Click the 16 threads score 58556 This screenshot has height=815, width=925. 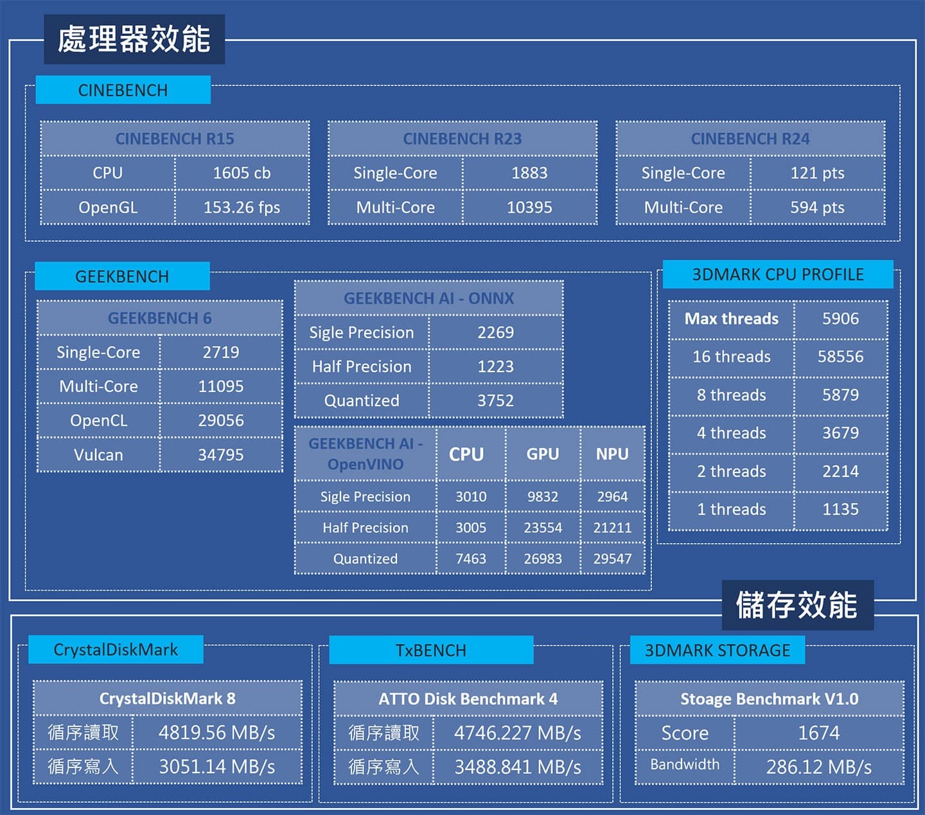click(840, 357)
